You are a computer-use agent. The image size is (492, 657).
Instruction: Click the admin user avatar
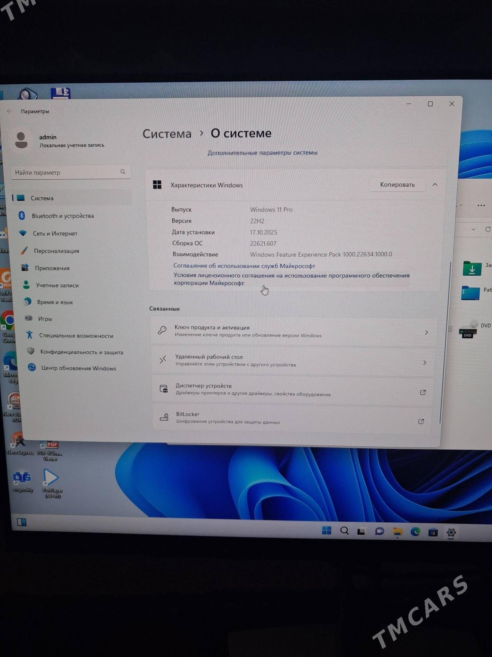[21, 140]
